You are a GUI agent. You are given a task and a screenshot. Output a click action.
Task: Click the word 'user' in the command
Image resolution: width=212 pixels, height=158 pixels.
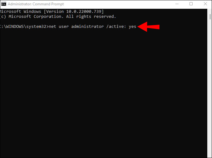[x=64, y=27]
